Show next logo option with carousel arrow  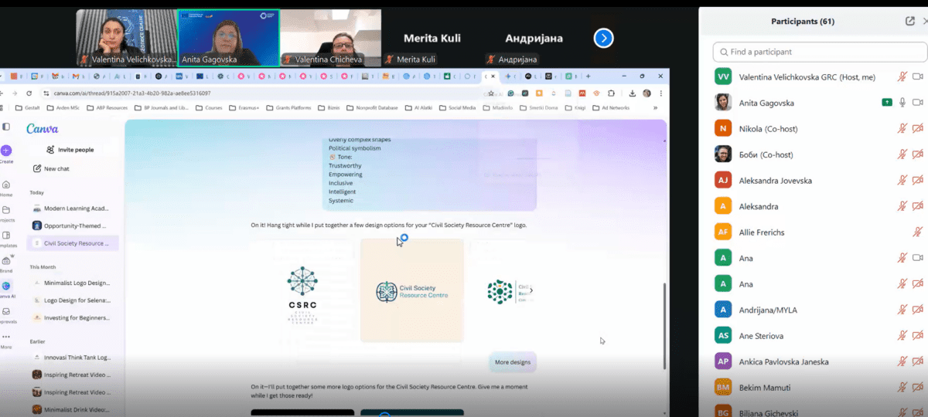tap(531, 290)
